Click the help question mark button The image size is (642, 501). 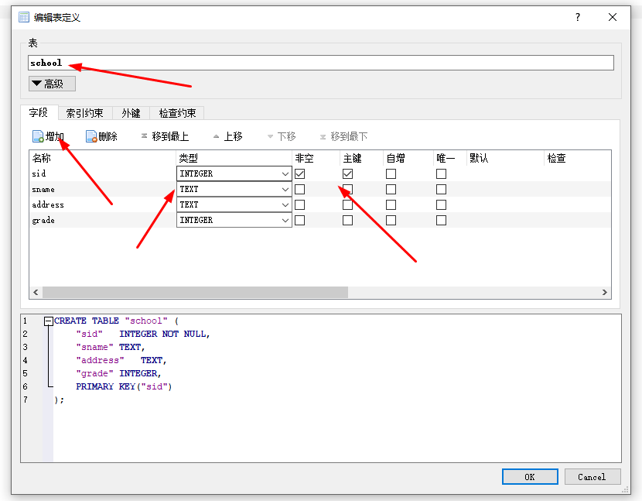577,17
